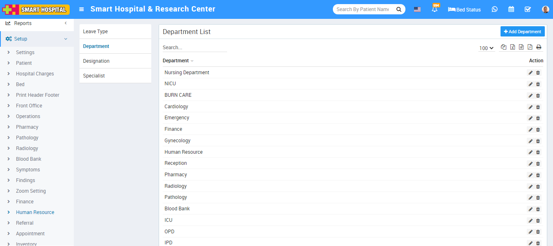Open the Bed Status link
Viewport: 553px width, 246px height.
tap(464, 9)
